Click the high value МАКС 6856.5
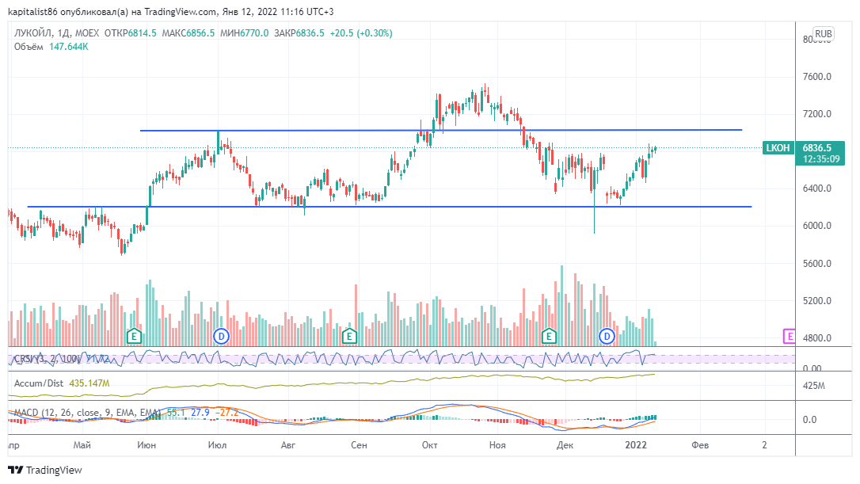Screen dimensions: 860x484 click(x=188, y=33)
